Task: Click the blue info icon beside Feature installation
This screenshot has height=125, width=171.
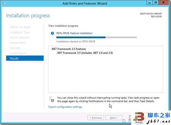Action: [x=52, y=33]
